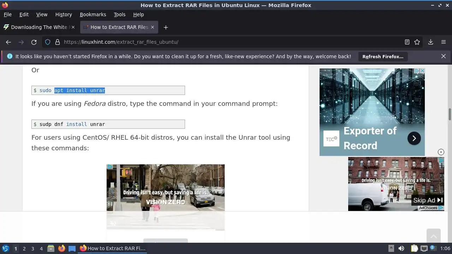
Task: Open the update notifier tray icon
Action: click(433, 248)
